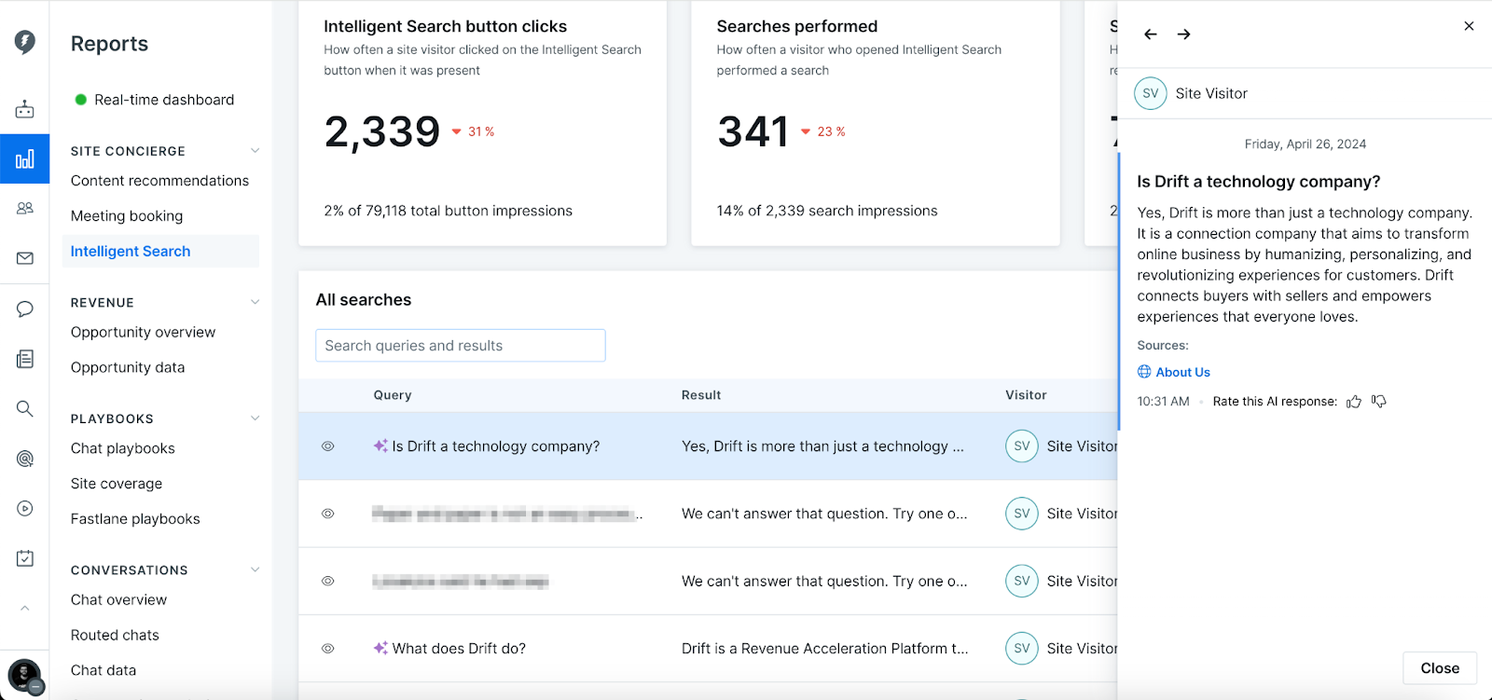
Task: Open the Contacts people icon
Action: [x=25, y=208]
